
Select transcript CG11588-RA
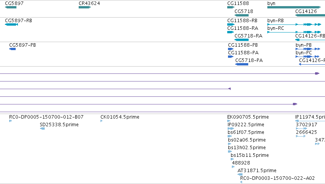[x=231, y=32]
